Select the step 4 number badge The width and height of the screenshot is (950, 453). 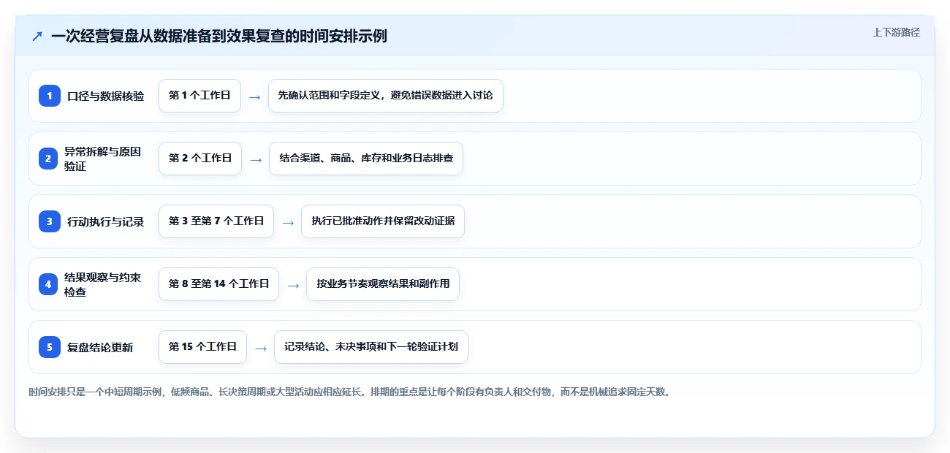[x=50, y=284]
